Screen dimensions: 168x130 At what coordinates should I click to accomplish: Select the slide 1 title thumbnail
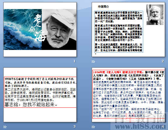point(40,29)
